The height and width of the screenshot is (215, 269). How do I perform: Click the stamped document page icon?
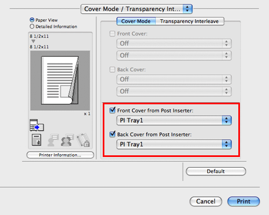pyautogui.click(x=37, y=140)
